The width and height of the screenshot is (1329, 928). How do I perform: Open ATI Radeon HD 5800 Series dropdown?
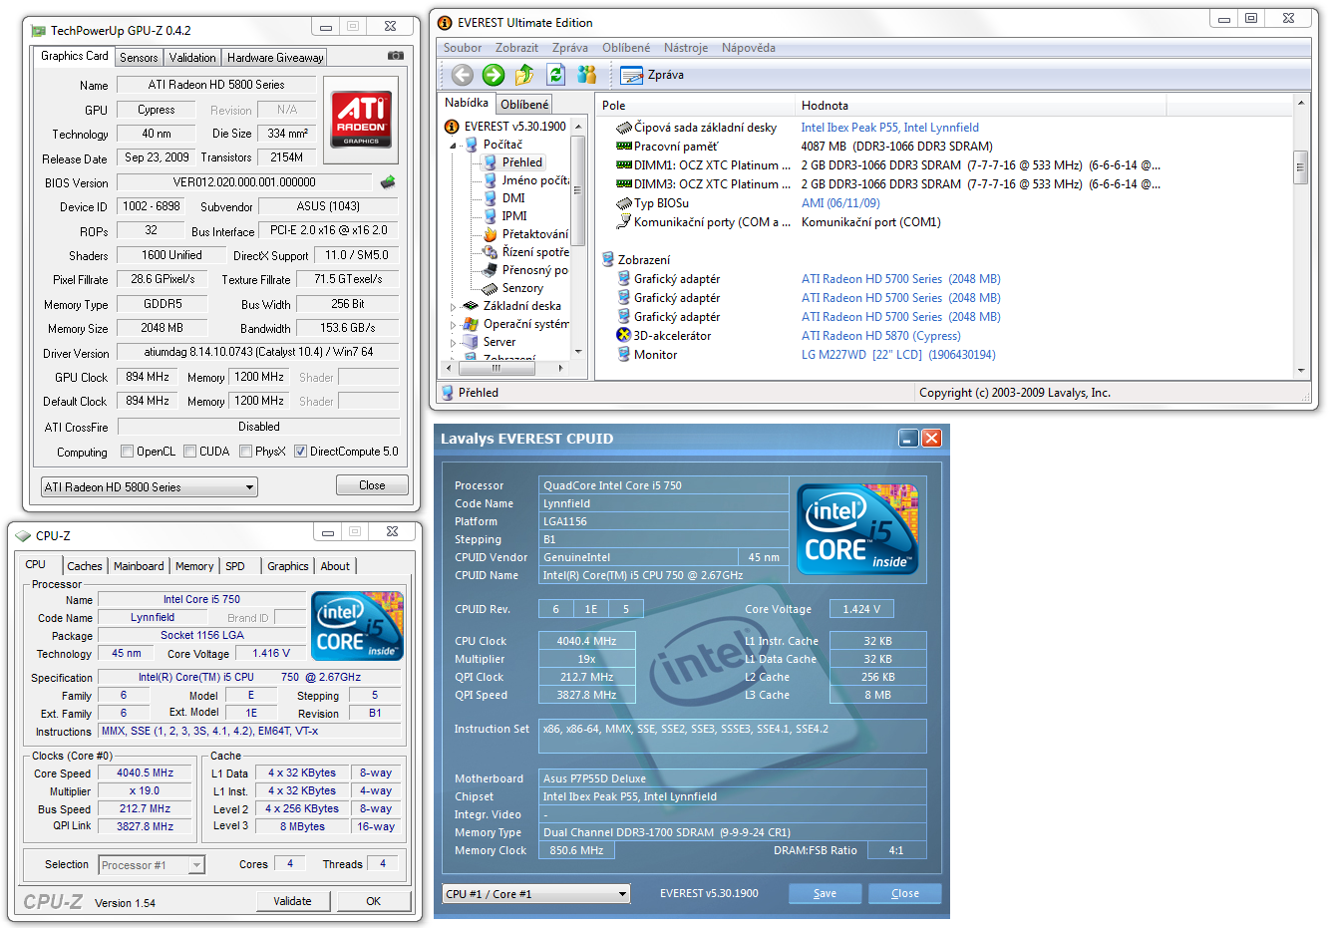[x=150, y=487]
